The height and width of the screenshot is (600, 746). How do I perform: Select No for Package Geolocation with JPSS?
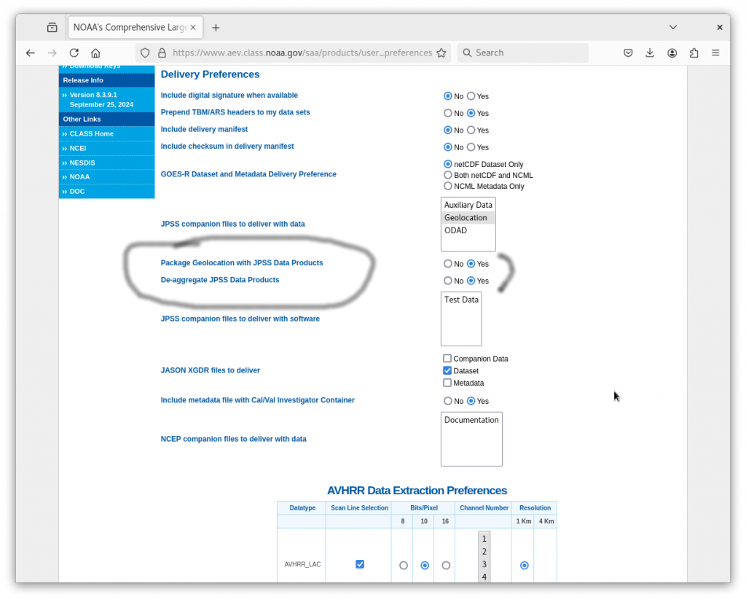coord(448,264)
